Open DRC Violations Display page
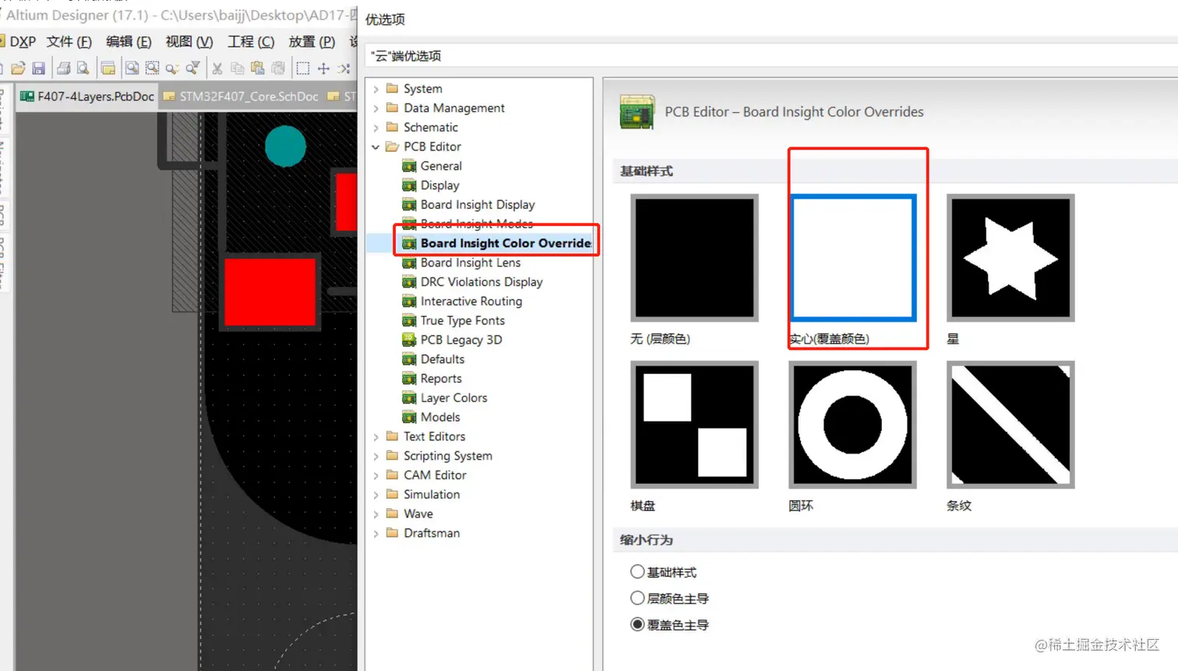The width and height of the screenshot is (1178, 671). (481, 282)
